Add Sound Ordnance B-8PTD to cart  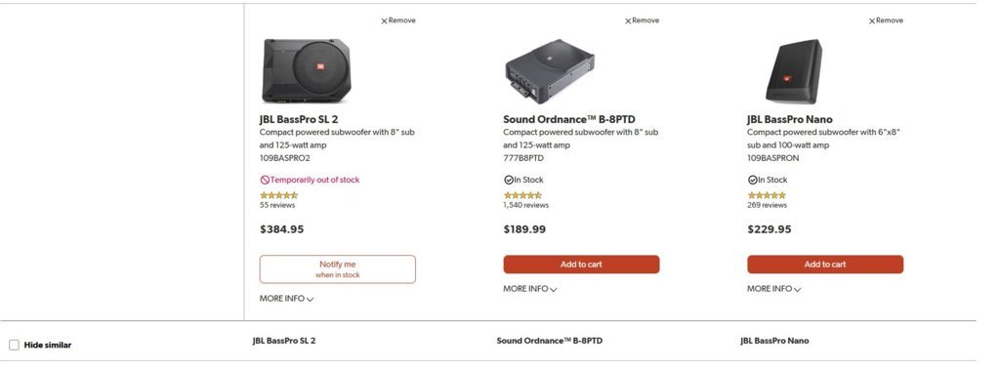pyautogui.click(x=581, y=265)
